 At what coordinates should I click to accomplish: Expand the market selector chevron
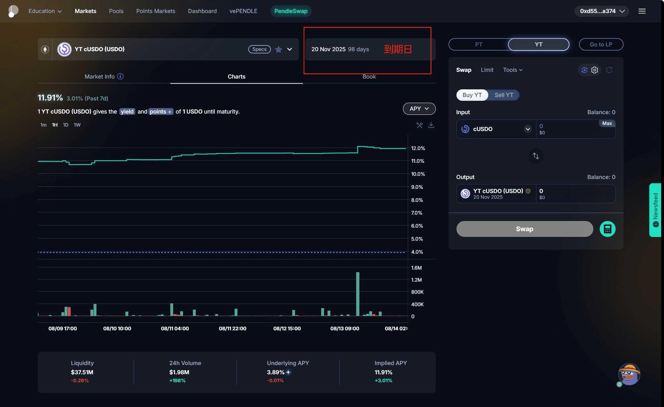[290, 49]
